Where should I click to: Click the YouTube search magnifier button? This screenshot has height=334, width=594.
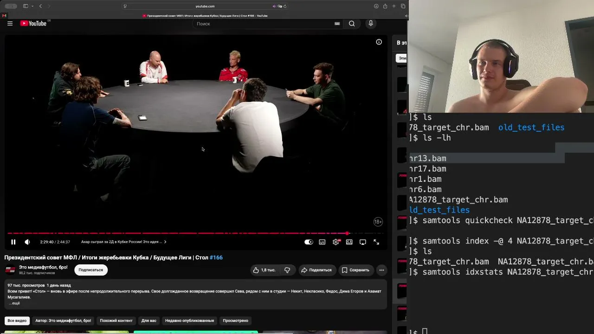352,24
